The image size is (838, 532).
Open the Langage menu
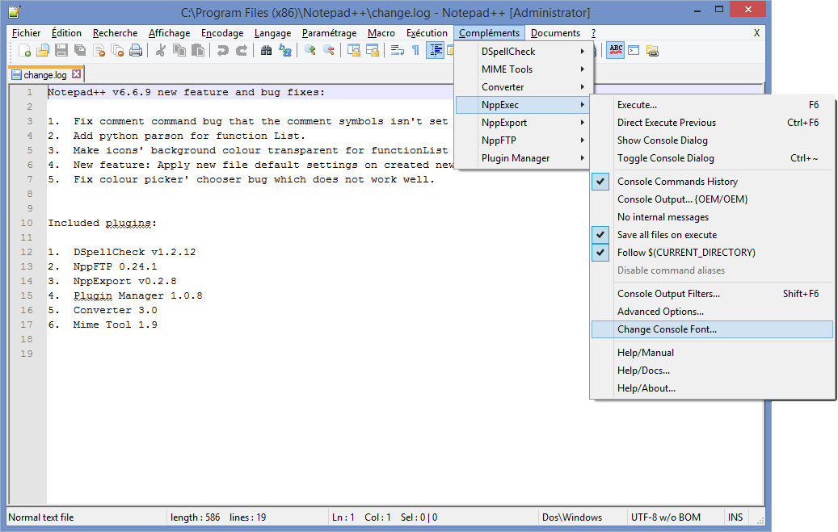click(272, 33)
